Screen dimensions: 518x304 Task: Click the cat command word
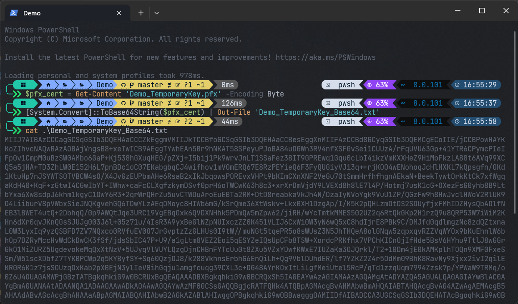(32, 131)
